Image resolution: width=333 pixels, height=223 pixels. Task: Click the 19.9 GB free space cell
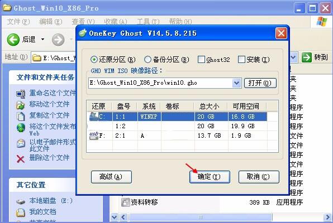click(x=242, y=126)
